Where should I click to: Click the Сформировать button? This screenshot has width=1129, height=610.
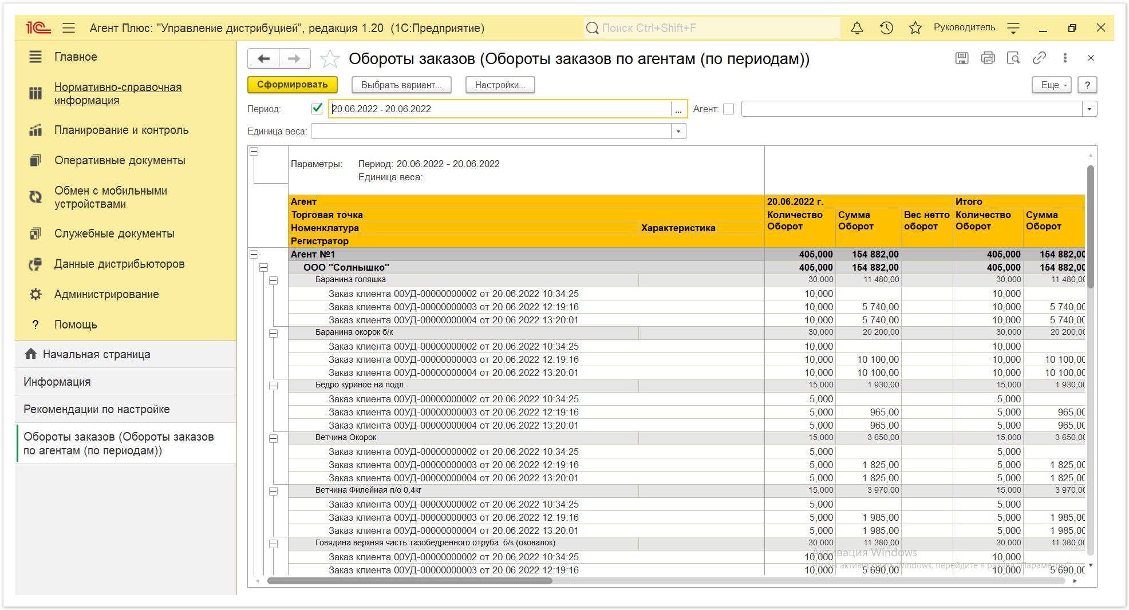292,85
